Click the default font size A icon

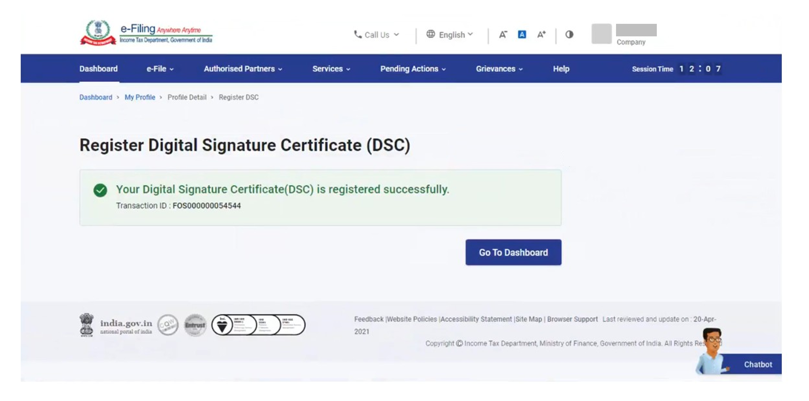tap(522, 35)
